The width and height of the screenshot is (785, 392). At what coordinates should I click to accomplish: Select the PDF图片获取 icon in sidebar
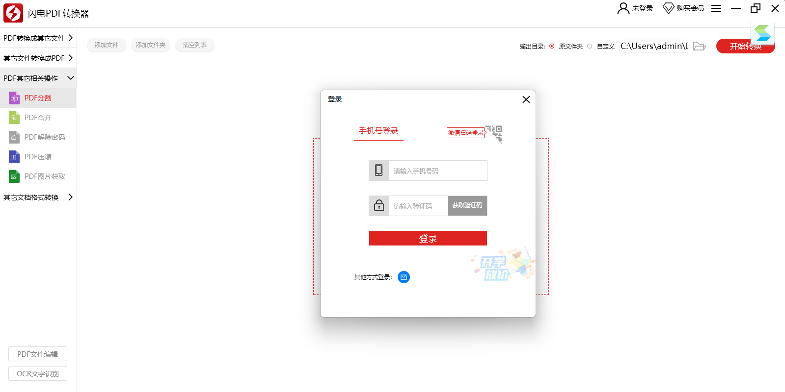coord(14,176)
